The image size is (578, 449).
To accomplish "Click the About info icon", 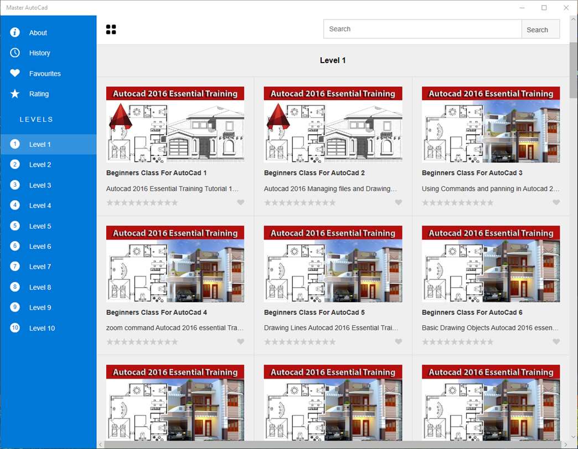I will (x=15, y=33).
